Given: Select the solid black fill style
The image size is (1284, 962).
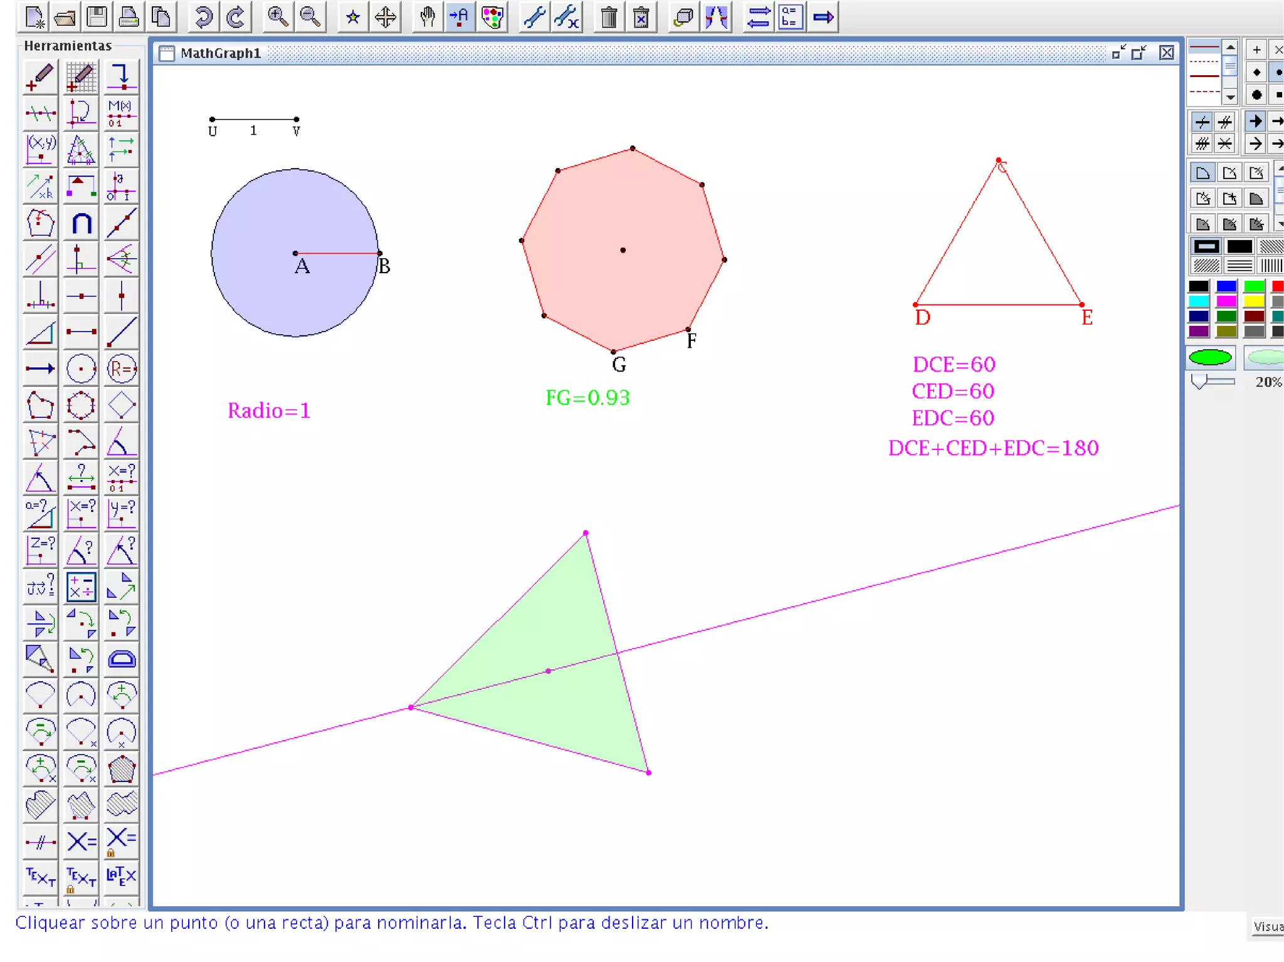Looking at the screenshot, I should [x=1239, y=246].
